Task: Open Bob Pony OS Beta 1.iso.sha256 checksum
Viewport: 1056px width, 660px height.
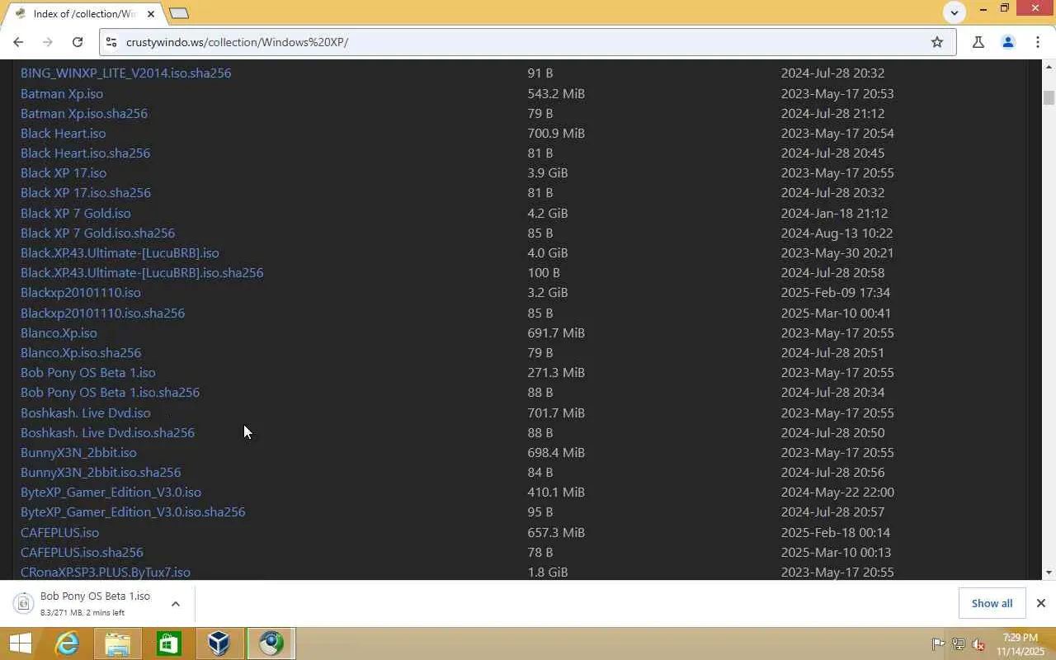Action: pyautogui.click(x=110, y=392)
